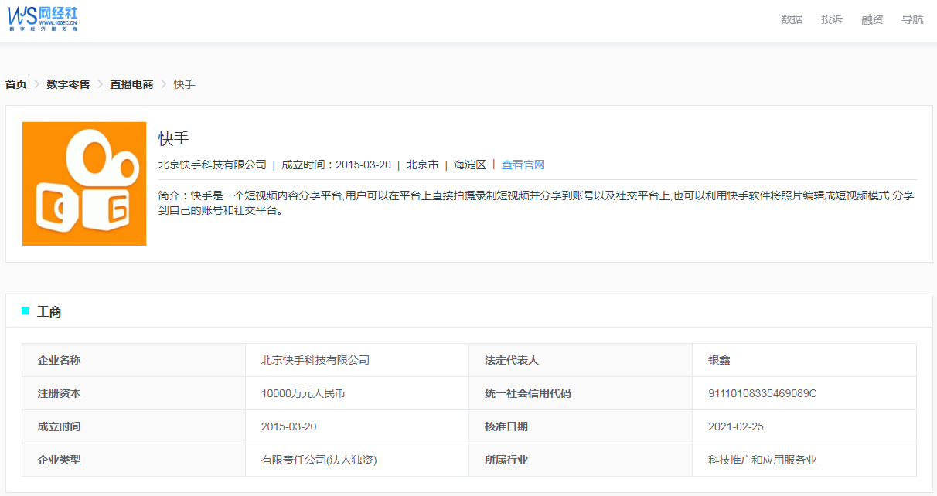Viewport: 937px width, 496px height.
Task: Click the 2021-02-25 approval date
Action: tap(736, 426)
